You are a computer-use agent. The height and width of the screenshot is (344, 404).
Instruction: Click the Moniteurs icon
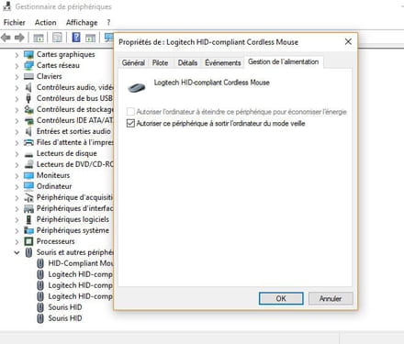28,175
